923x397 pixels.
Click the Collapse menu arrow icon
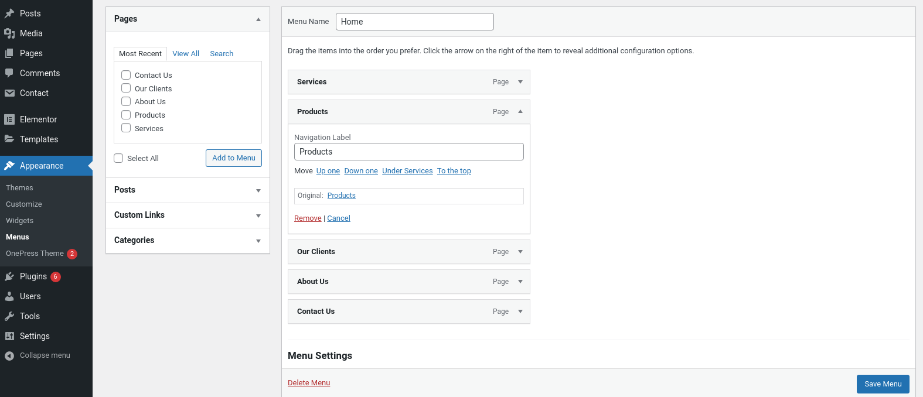(9, 355)
